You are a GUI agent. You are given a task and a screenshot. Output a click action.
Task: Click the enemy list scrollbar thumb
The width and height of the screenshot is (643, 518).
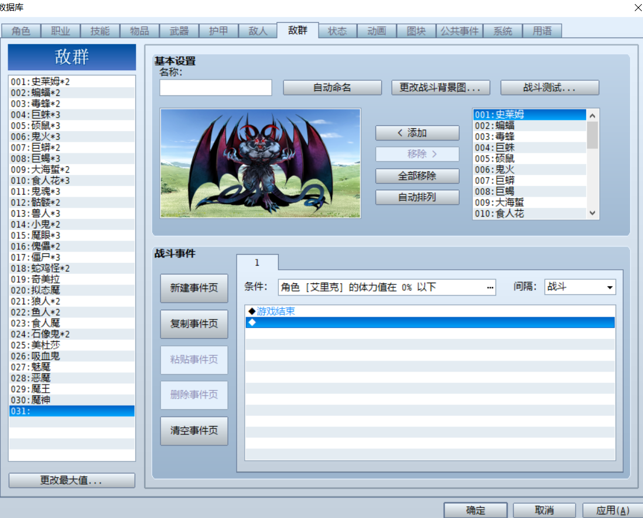coord(592,135)
